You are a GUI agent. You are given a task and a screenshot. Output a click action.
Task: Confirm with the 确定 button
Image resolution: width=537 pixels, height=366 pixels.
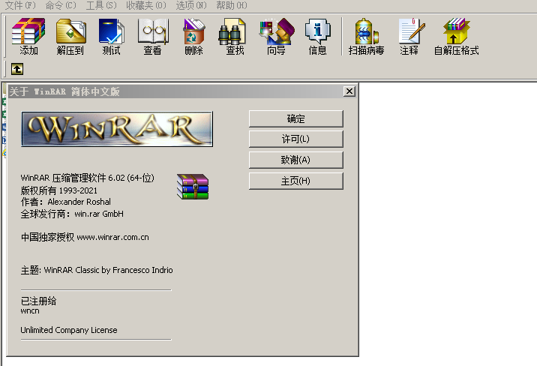tap(296, 118)
